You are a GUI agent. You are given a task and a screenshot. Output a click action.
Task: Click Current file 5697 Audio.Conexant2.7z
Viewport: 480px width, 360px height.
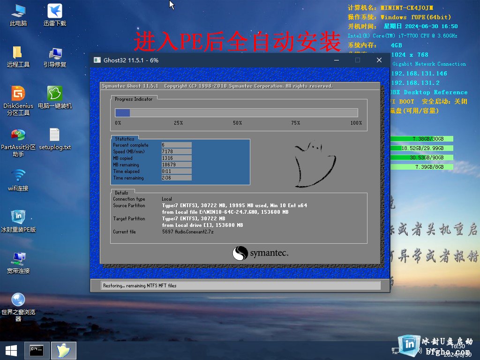pos(187,232)
